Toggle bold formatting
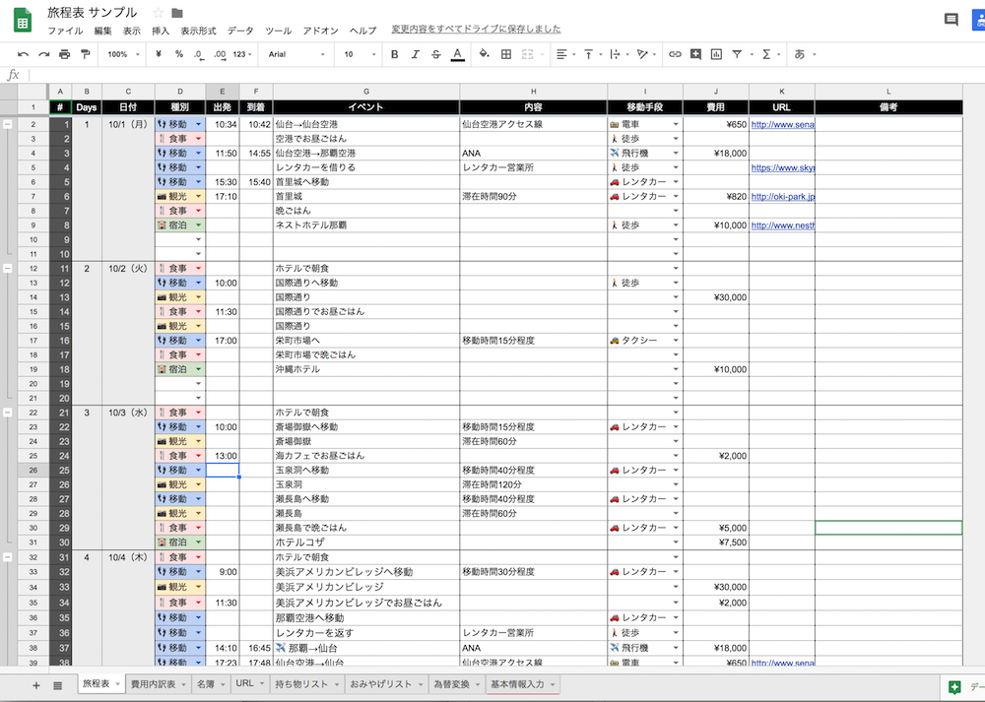The width and height of the screenshot is (985, 702). tap(394, 54)
